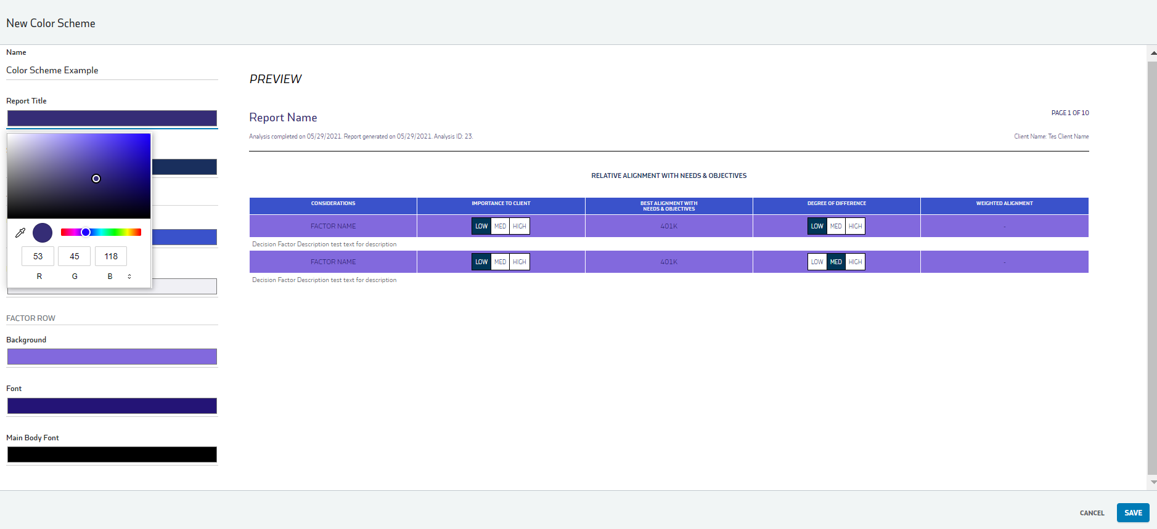Click the current color preview circle
The width and height of the screenshot is (1157, 529).
click(x=43, y=233)
